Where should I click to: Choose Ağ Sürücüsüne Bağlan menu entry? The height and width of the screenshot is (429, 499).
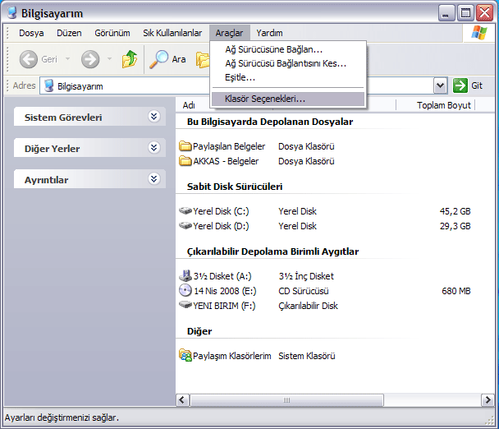(x=273, y=49)
